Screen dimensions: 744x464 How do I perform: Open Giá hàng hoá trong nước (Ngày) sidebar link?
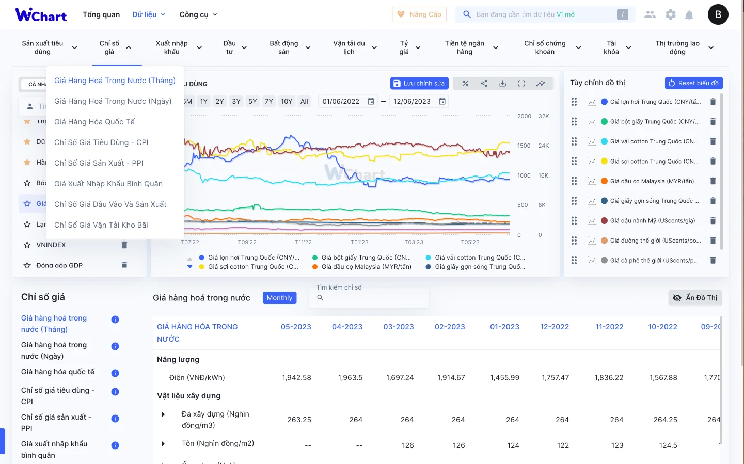(x=54, y=350)
